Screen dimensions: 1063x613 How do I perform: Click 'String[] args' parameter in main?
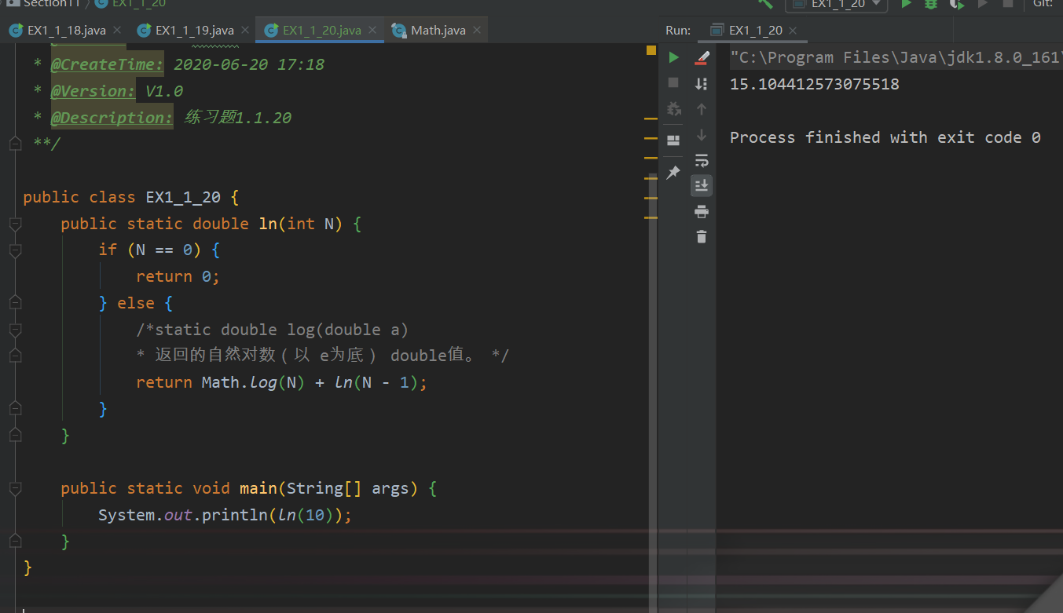(x=348, y=489)
